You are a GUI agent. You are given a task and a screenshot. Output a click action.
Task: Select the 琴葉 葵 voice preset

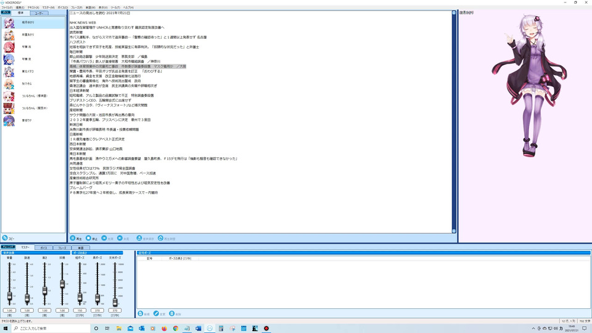click(x=33, y=59)
